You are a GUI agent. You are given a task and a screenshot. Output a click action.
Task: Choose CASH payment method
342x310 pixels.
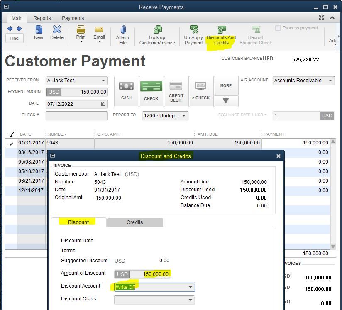[126, 91]
